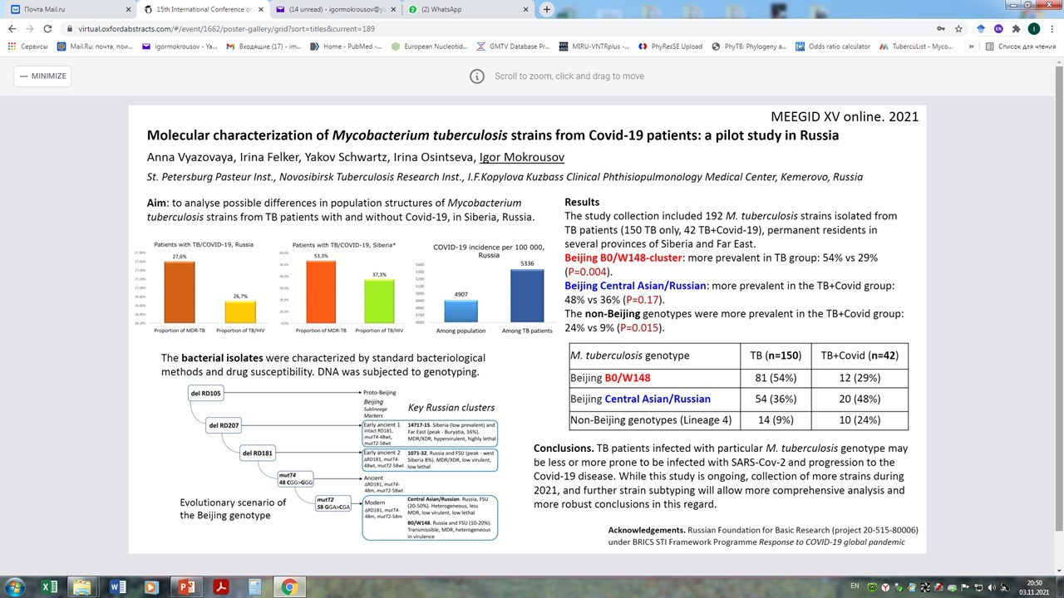
Task: Open the MIRU-VNTRplus bookmark
Action: [594, 47]
